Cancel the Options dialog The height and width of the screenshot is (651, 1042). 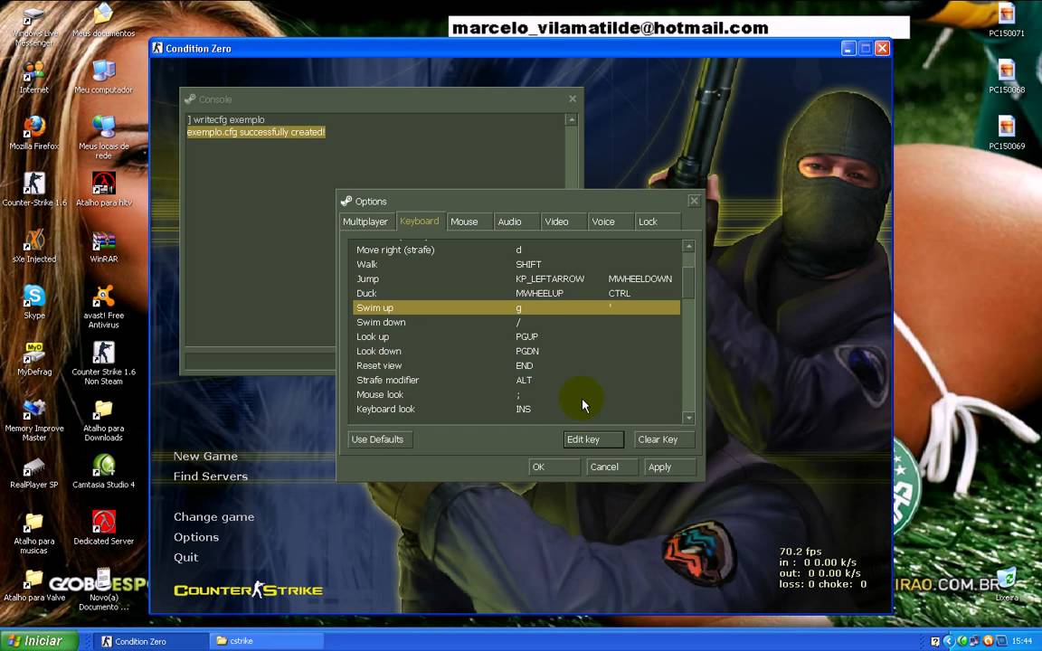(x=612, y=467)
